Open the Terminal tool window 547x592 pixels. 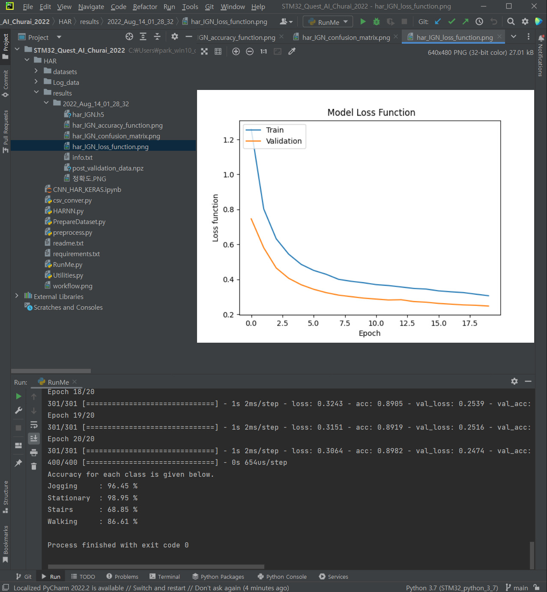tap(165, 577)
